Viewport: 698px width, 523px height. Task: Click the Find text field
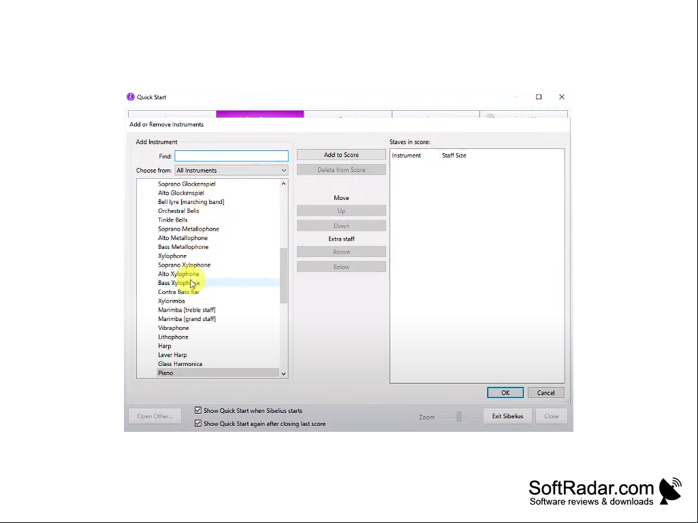click(232, 156)
